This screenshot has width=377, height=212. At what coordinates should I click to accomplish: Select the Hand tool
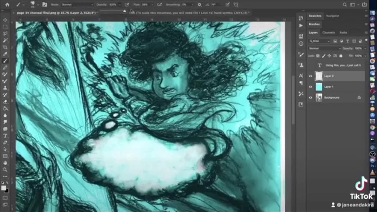point(5,163)
